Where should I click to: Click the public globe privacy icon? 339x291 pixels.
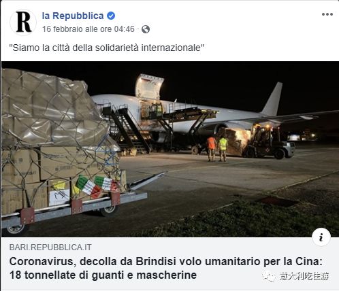point(146,29)
